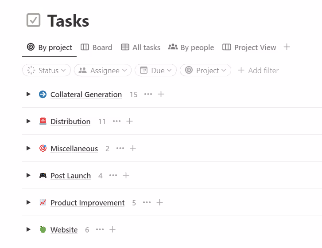Open the Assignee filter dropdown

103,71
